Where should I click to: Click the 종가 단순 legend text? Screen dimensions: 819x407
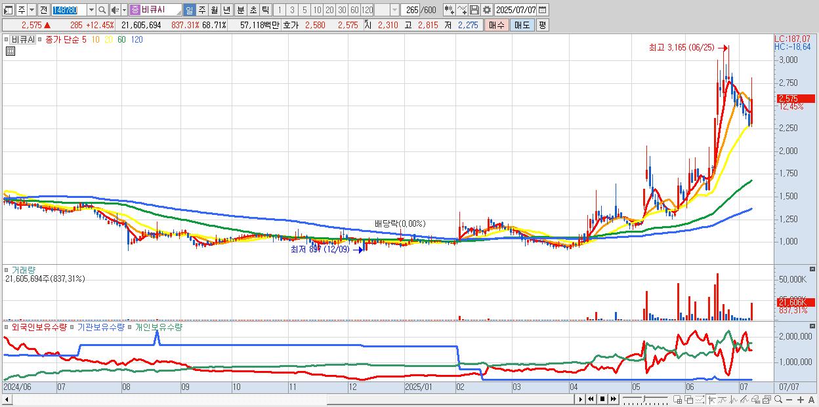(62, 39)
